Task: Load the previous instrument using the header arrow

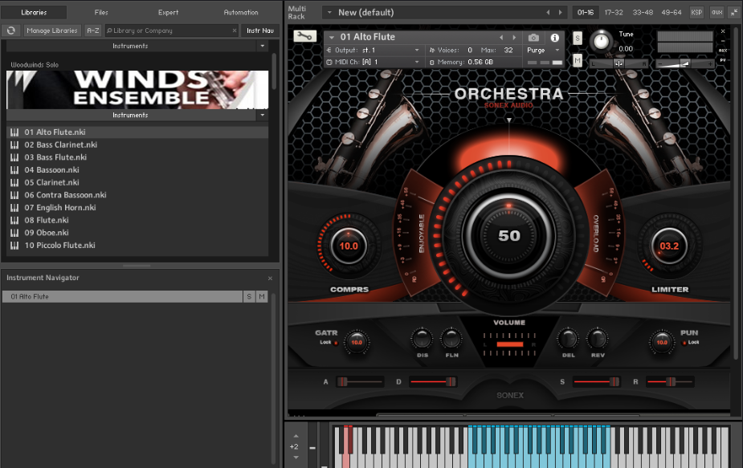Action: [x=501, y=37]
